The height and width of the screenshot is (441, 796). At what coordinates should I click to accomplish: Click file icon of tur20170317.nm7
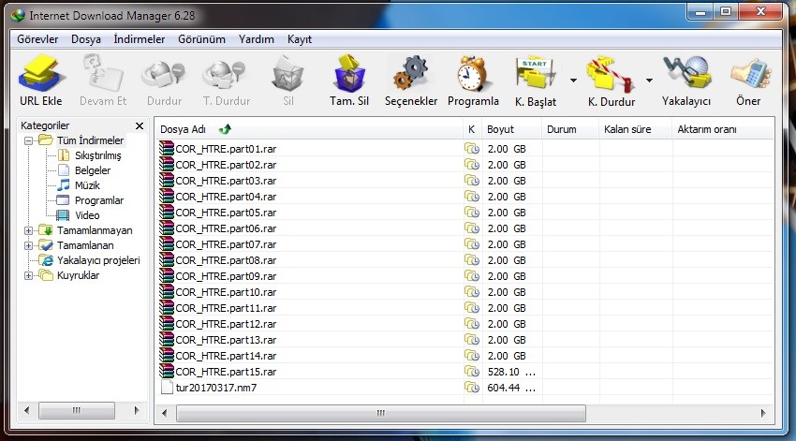click(167, 388)
